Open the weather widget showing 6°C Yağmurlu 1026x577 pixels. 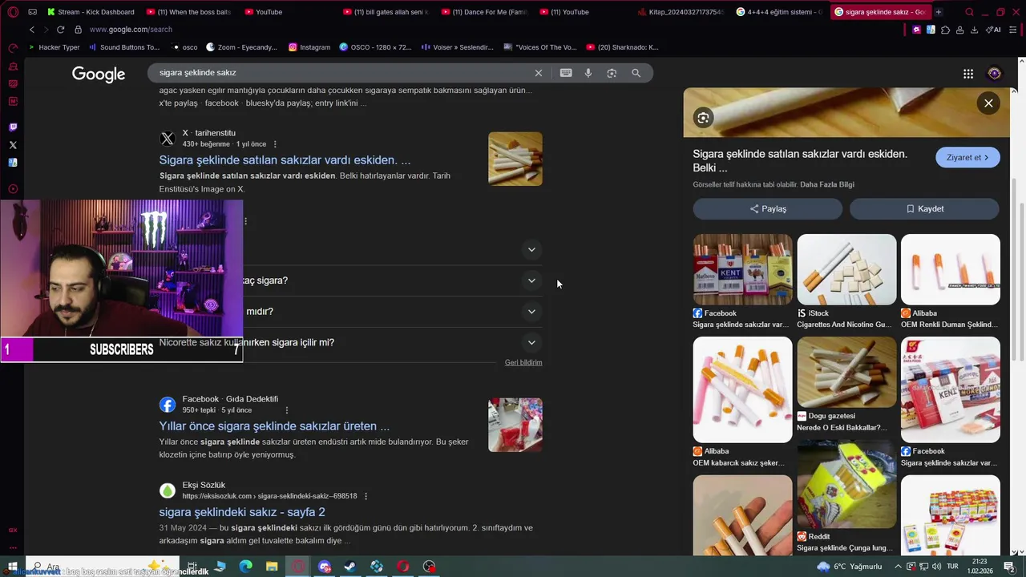click(849, 567)
